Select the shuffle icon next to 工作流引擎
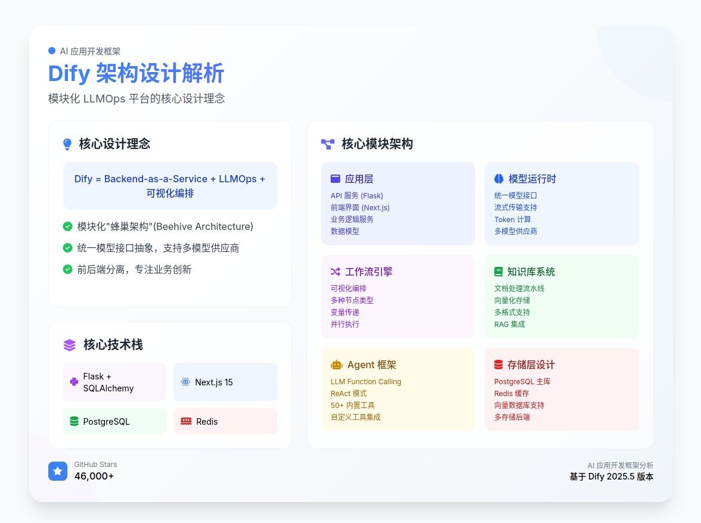Image resolution: width=701 pixels, height=523 pixels. tap(334, 271)
